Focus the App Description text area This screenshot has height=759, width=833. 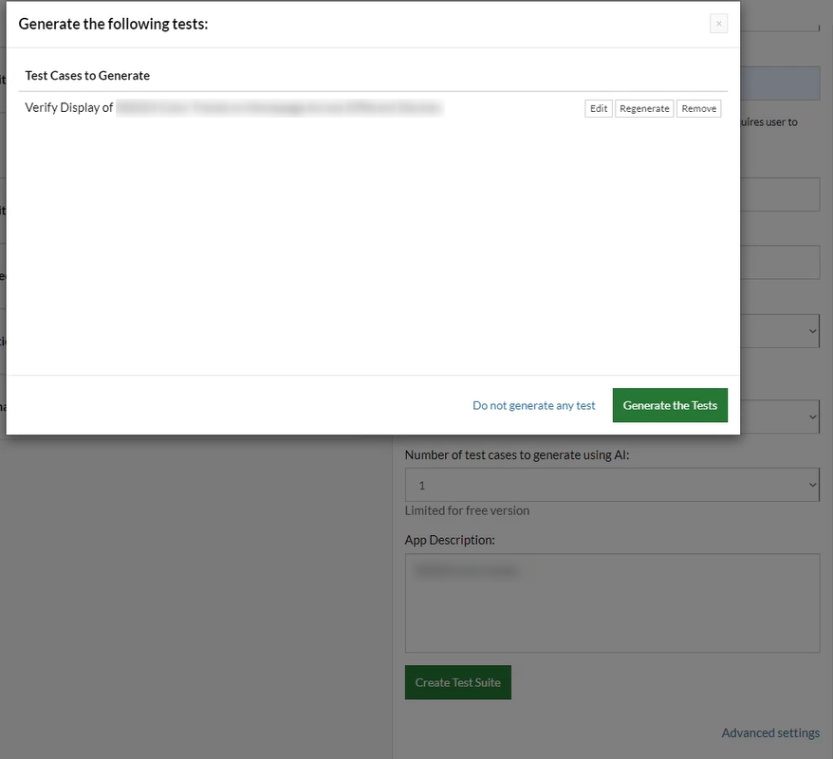tap(612, 602)
